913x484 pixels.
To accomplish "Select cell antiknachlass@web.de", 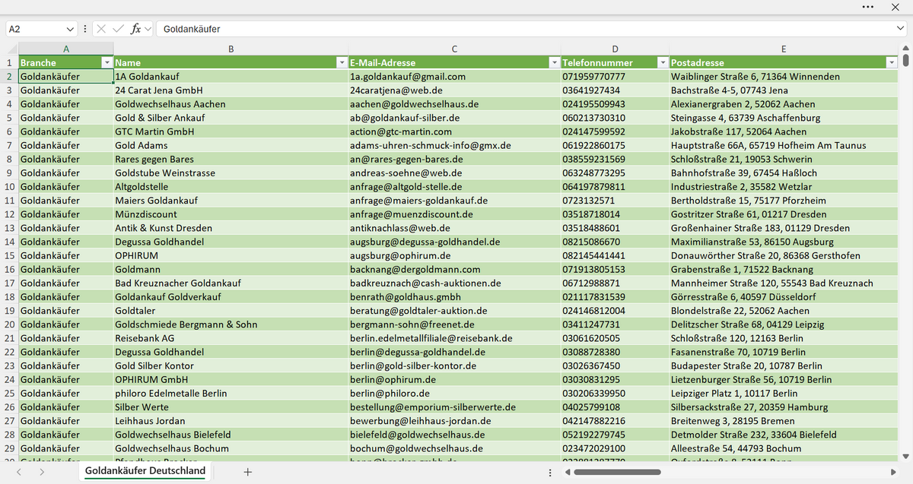I will point(454,228).
